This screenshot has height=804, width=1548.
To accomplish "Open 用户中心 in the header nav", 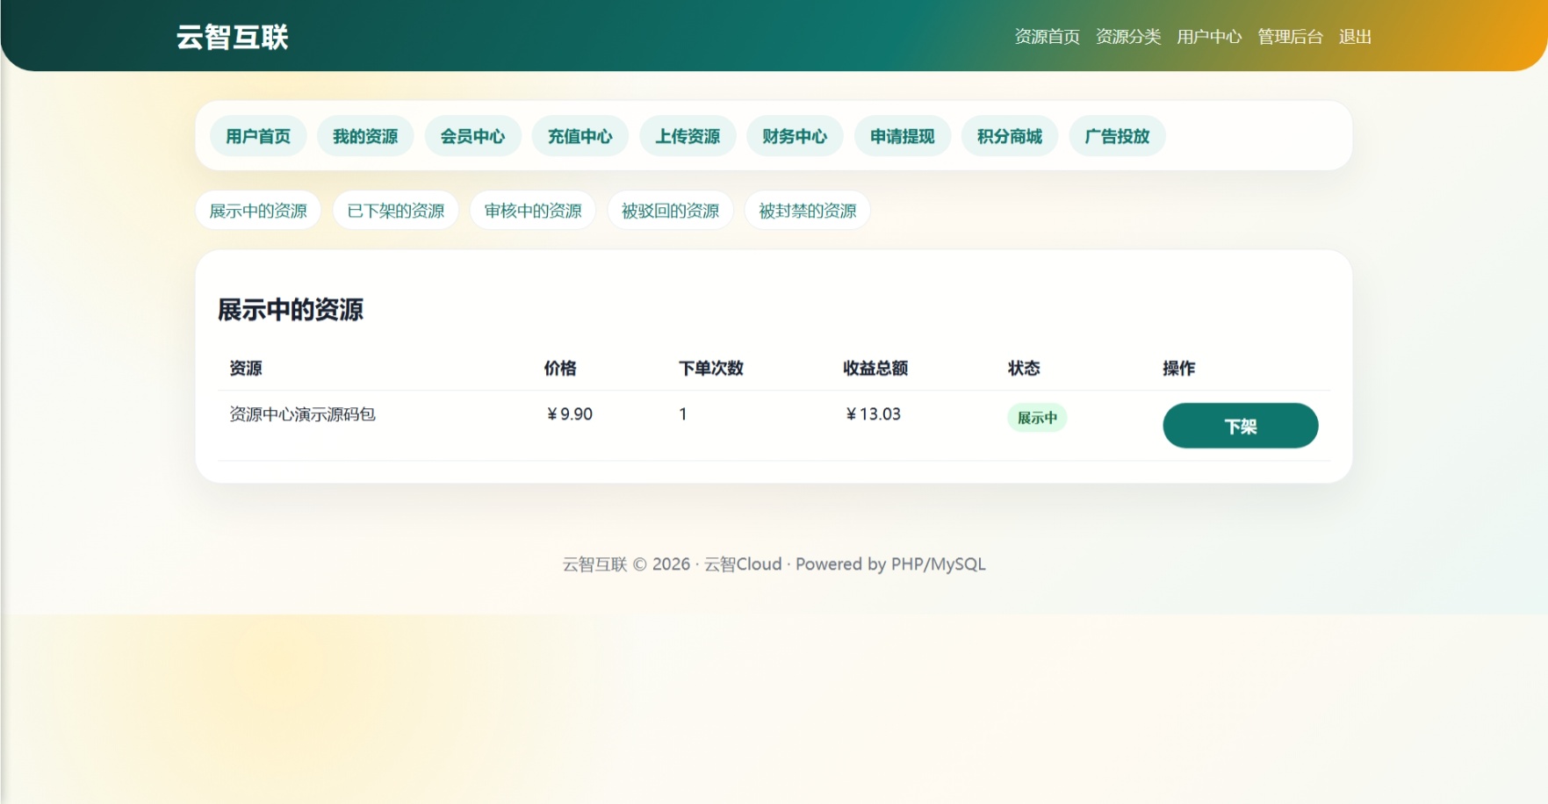I will pyautogui.click(x=1209, y=37).
